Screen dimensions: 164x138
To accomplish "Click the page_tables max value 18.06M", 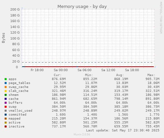I will coord(153,83).
